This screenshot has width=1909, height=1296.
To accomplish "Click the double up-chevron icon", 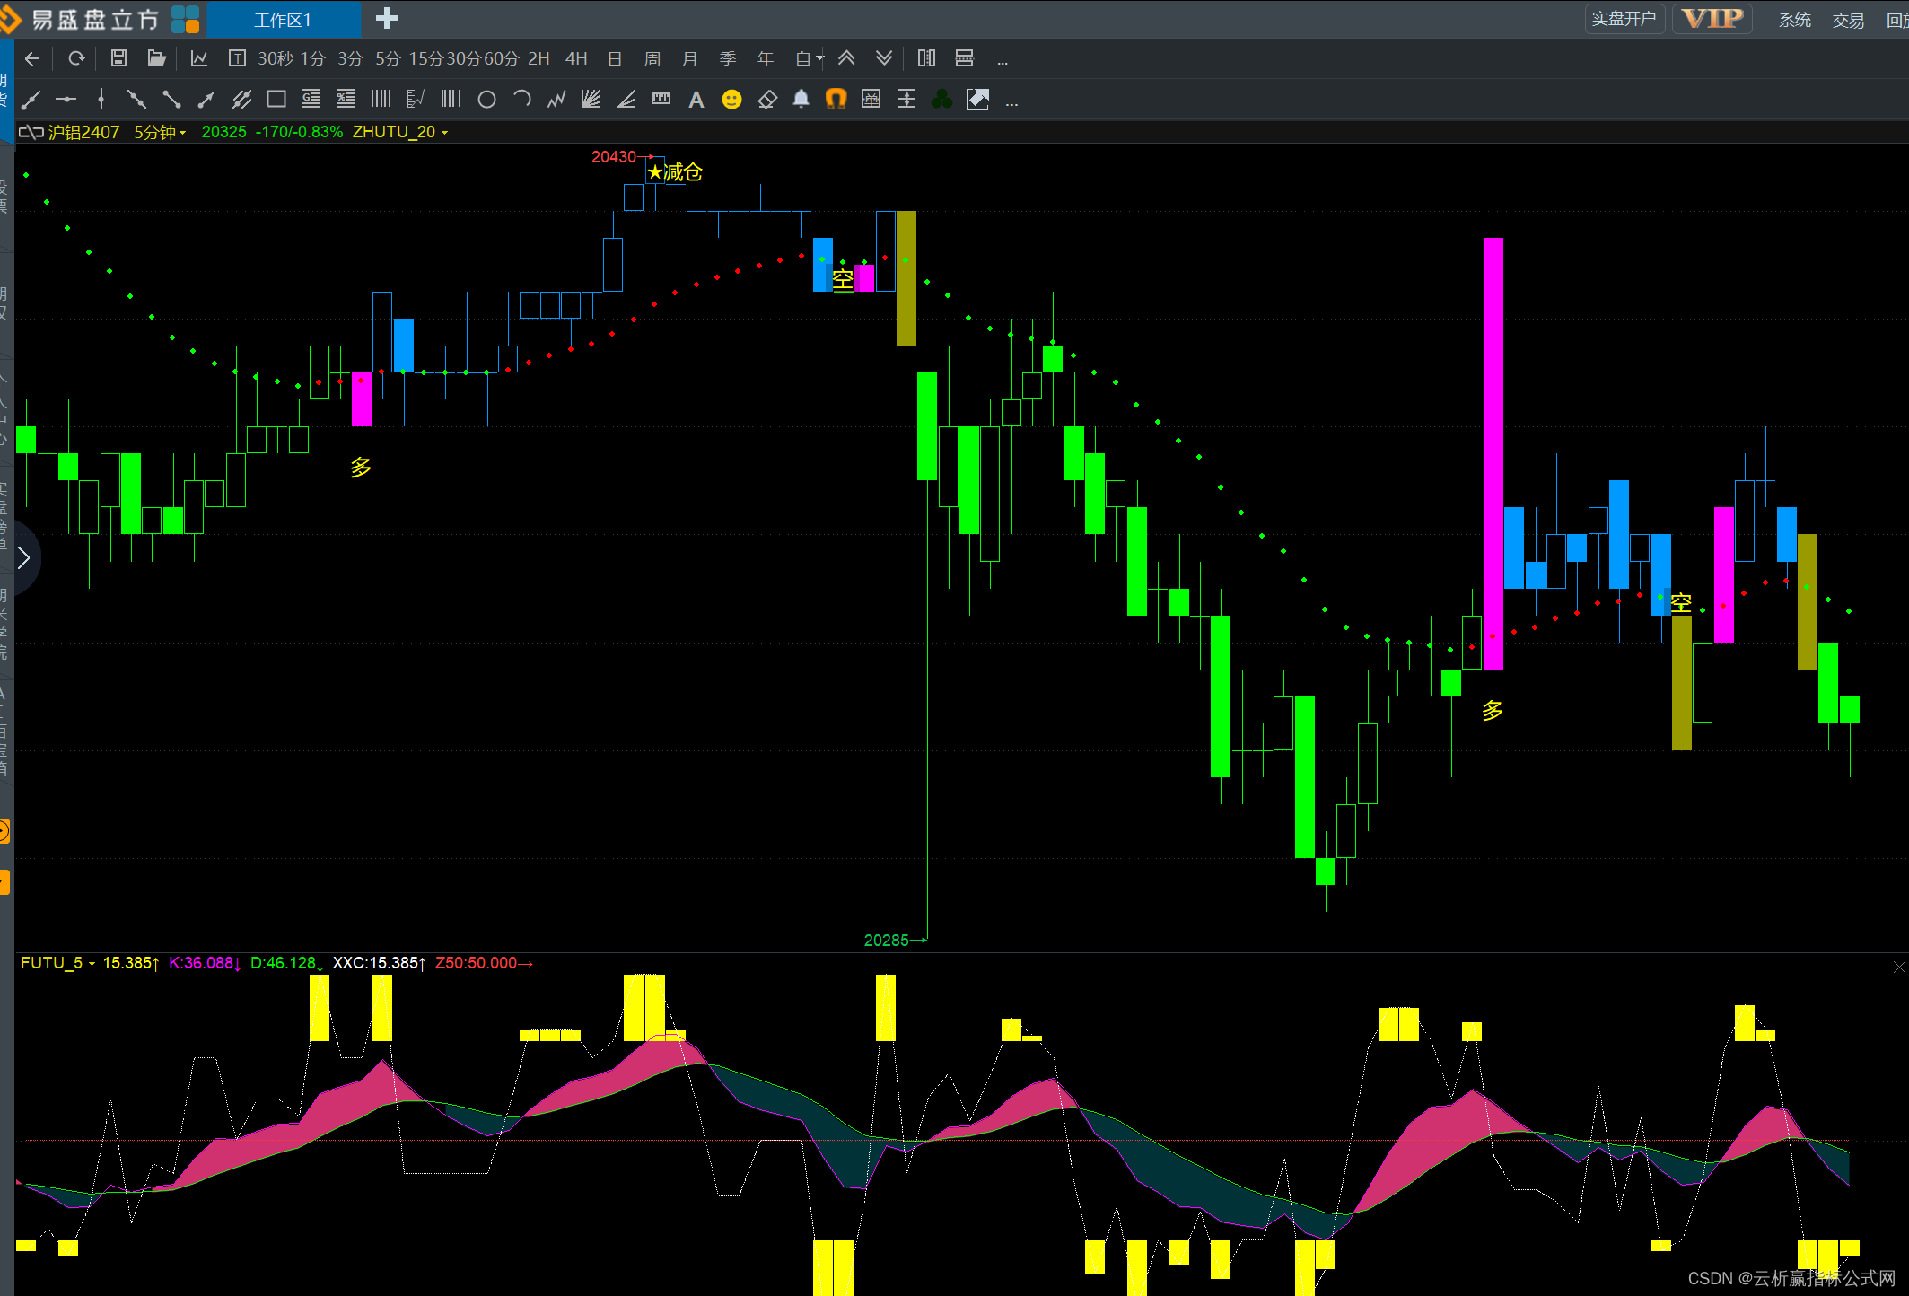I will point(846,59).
